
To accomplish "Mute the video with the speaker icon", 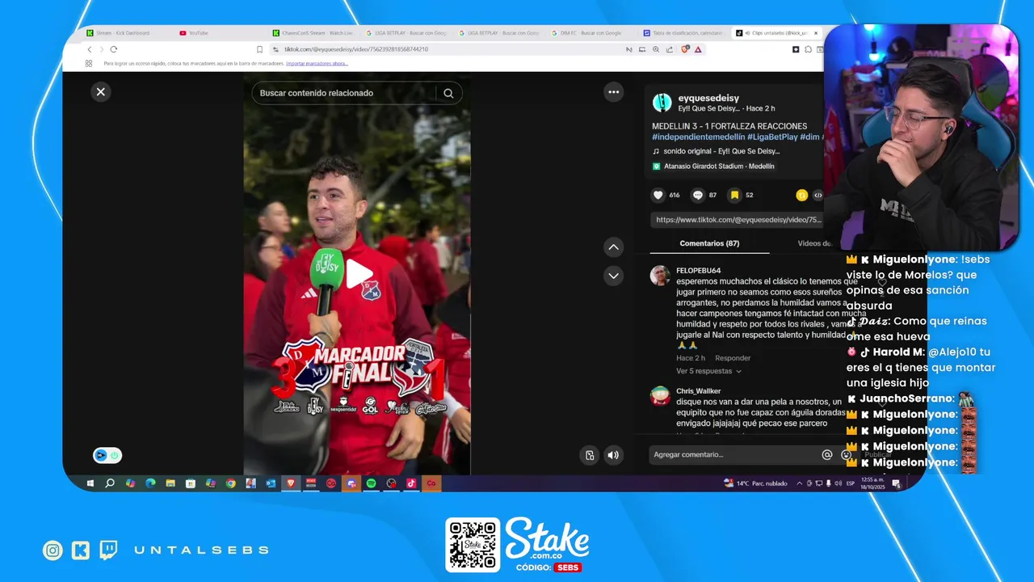I will click(613, 455).
